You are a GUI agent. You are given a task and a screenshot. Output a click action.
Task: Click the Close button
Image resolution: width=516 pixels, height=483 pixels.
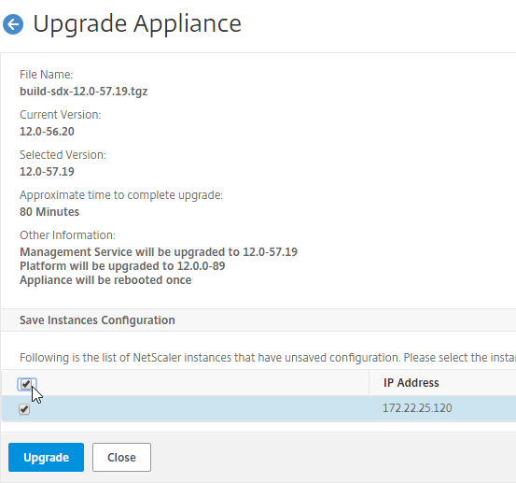[x=121, y=457]
